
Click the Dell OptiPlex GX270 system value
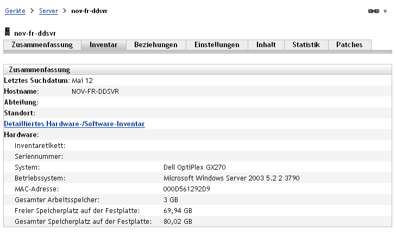coord(194,167)
